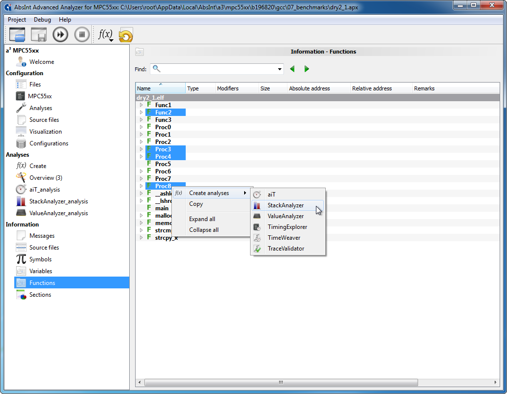The height and width of the screenshot is (394, 507).
Task: Click the MPC55xx chip icon in sidebar
Action: [20, 96]
